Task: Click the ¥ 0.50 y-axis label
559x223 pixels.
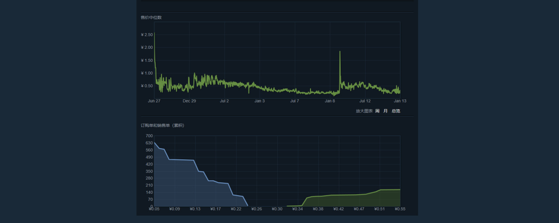Action: (147, 86)
